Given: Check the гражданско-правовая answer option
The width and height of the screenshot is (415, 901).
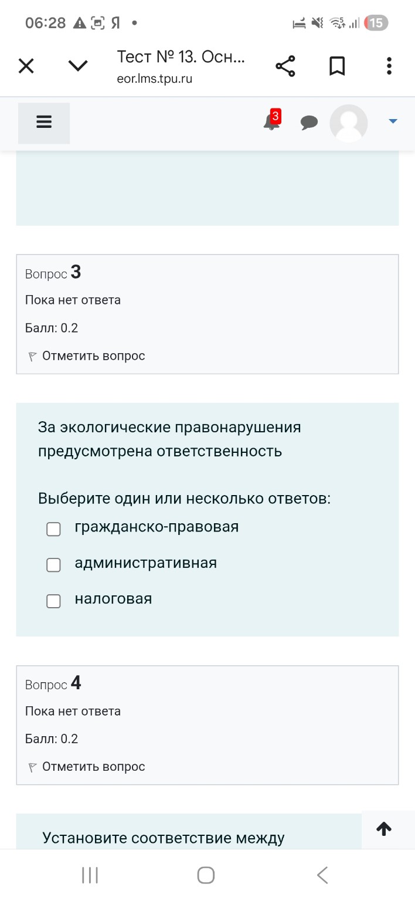Looking at the screenshot, I should (x=53, y=529).
